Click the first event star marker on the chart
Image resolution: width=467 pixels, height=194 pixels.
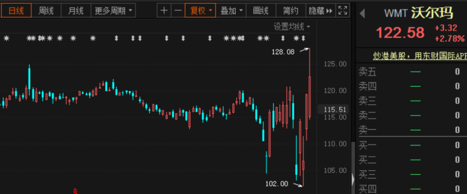pyautogui.click(x=6, y=38)
